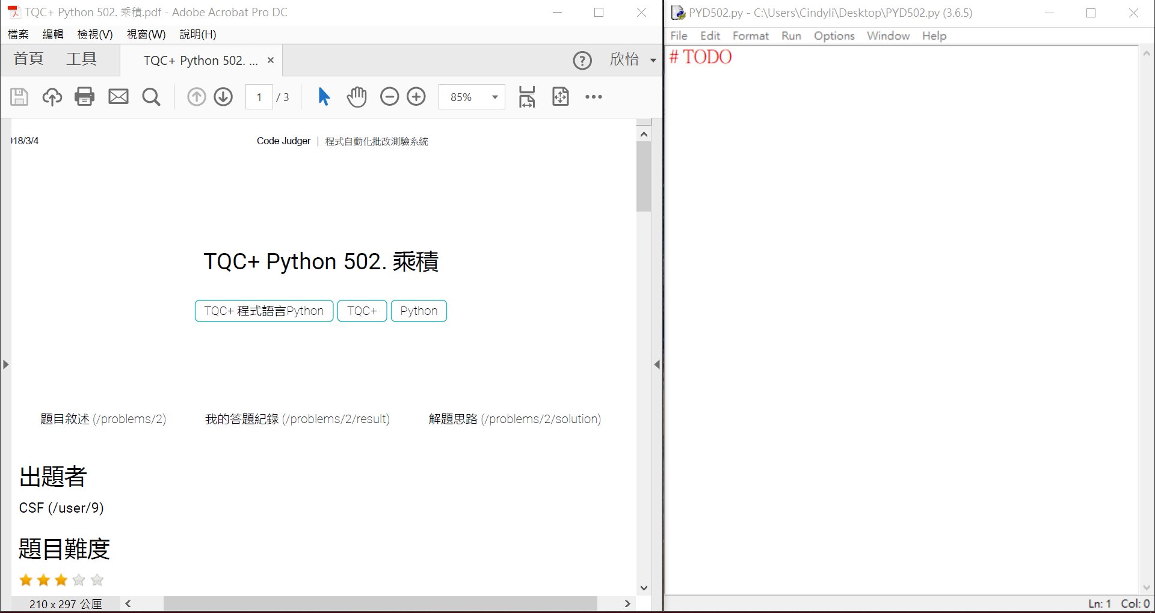Select the arrow selection tool
Screen dimensions: 1155x613
[324, 97]
